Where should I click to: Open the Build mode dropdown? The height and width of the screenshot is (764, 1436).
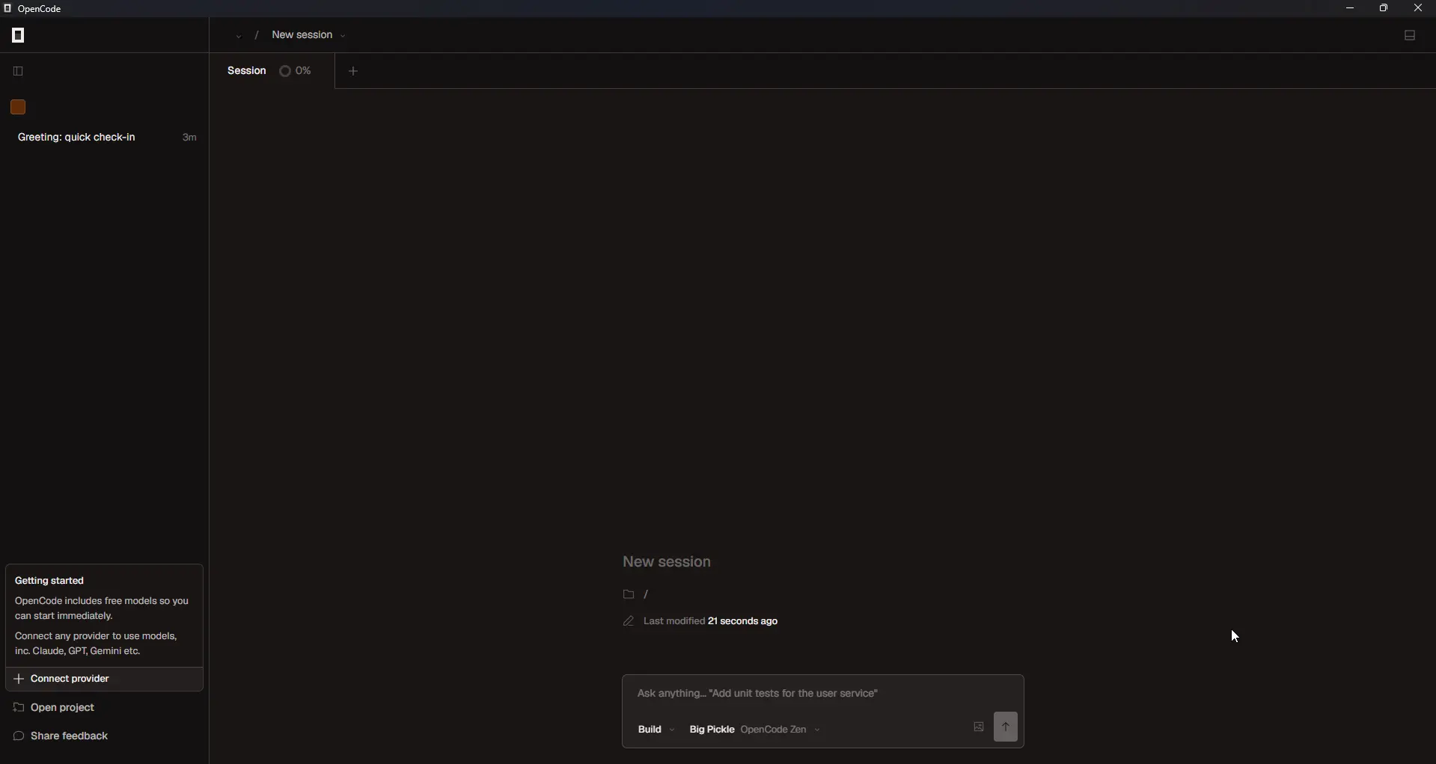656,729
